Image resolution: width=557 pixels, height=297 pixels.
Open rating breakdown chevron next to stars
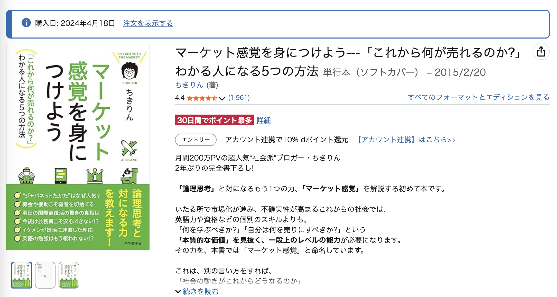(x=222, y=98)
